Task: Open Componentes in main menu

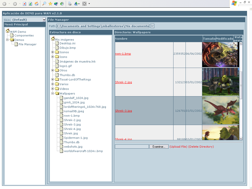Action: click(x=24, y=35)
